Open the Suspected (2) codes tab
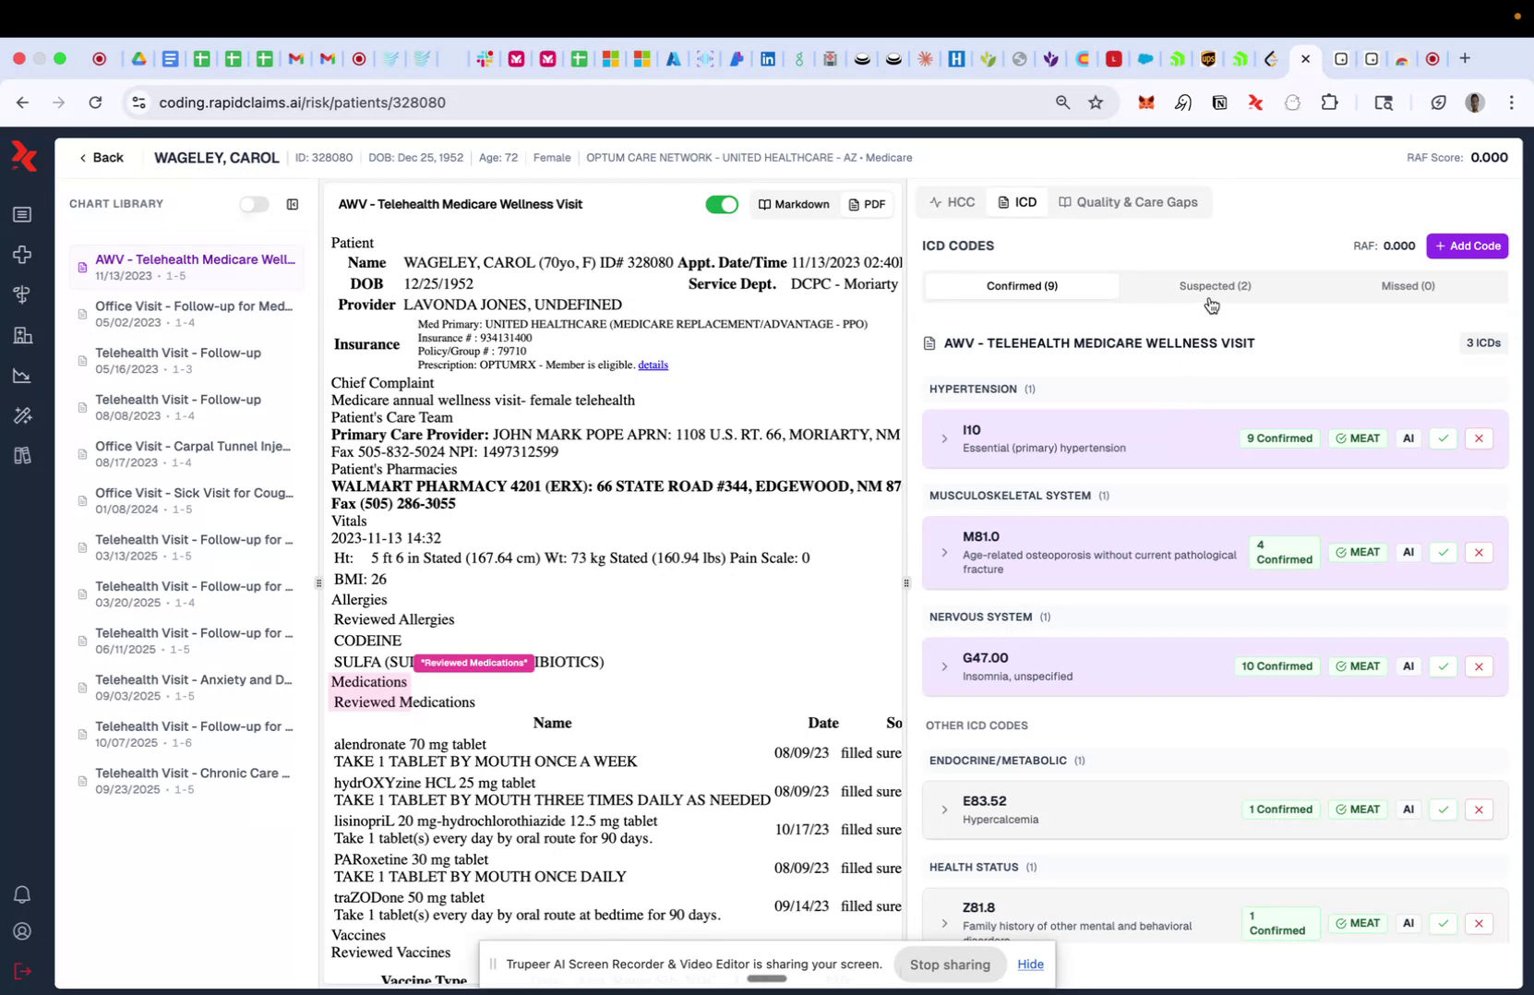Viewport: 1534px width, 995px height. (1214, 286)
